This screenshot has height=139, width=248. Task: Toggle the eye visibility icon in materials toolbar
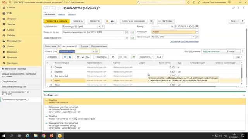[x=113, y=57]
